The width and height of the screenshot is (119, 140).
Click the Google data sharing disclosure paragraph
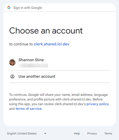(59, 102)
